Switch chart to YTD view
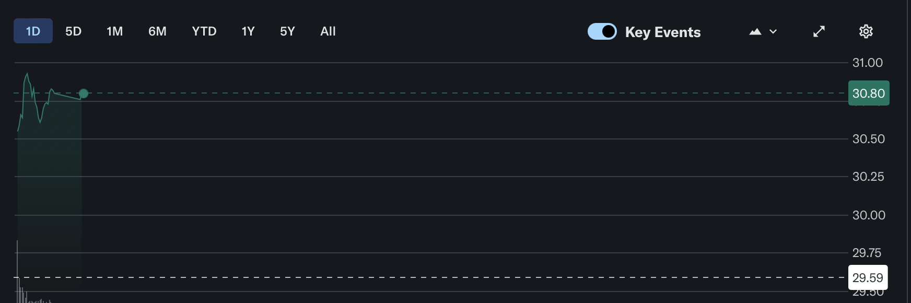Viewport: 911px width, 303px height. click(x=204, y=31)
